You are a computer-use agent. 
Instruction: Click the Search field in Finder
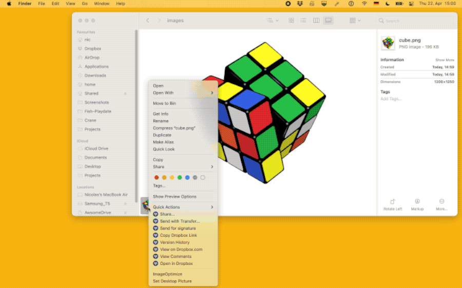416,20
